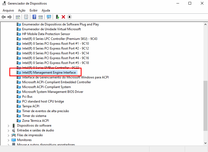Open the Ajuda menu
The width and height of the screenshot is (208, 152).
click(x=46, y=10)
